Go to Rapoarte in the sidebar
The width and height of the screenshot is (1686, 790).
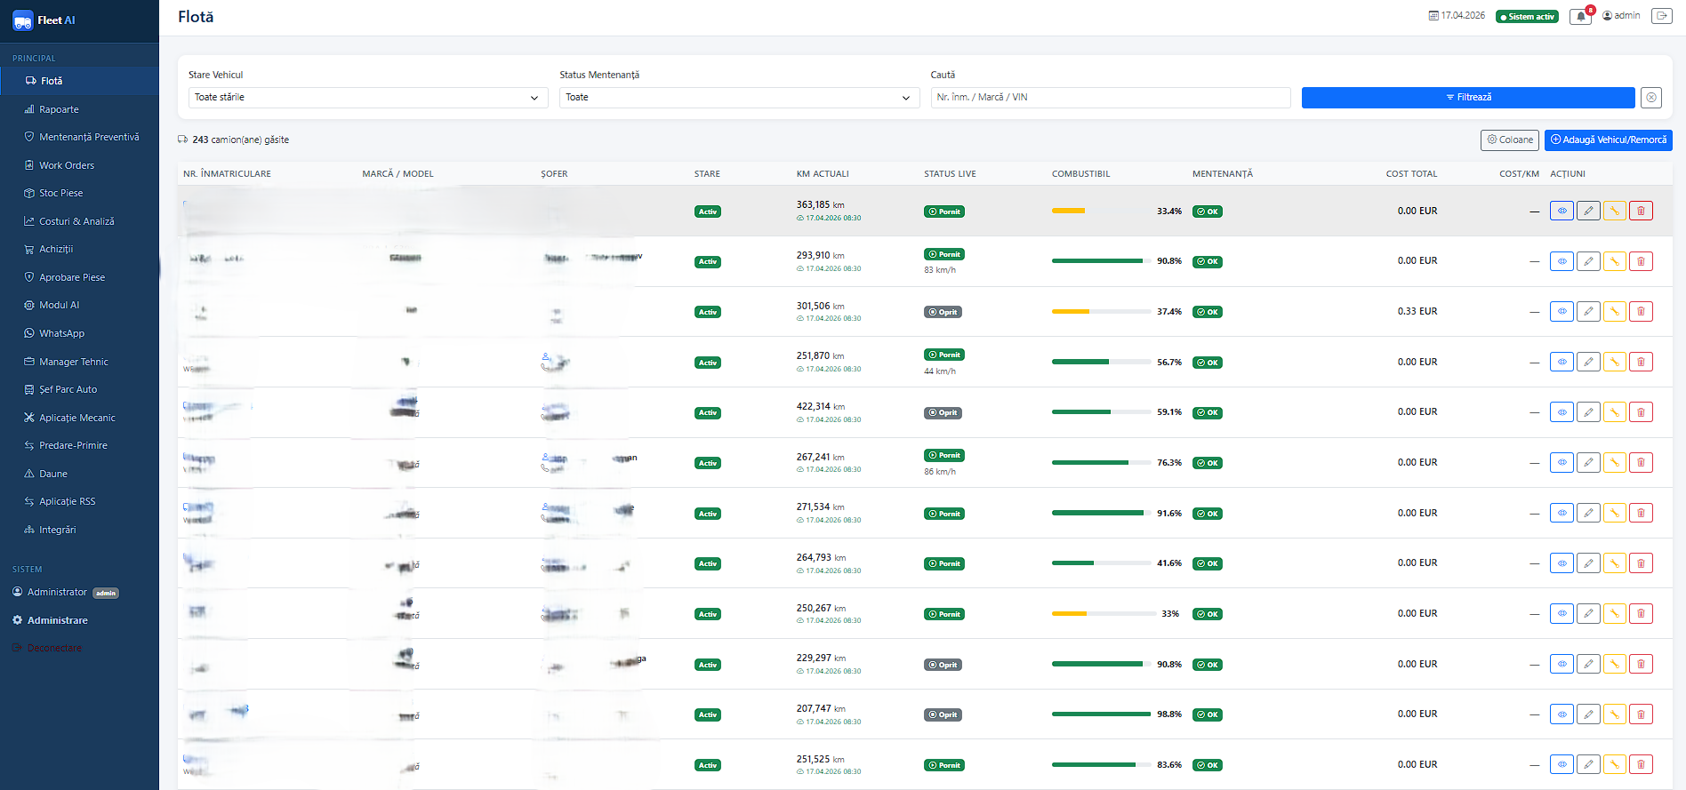tap(59, 109)
